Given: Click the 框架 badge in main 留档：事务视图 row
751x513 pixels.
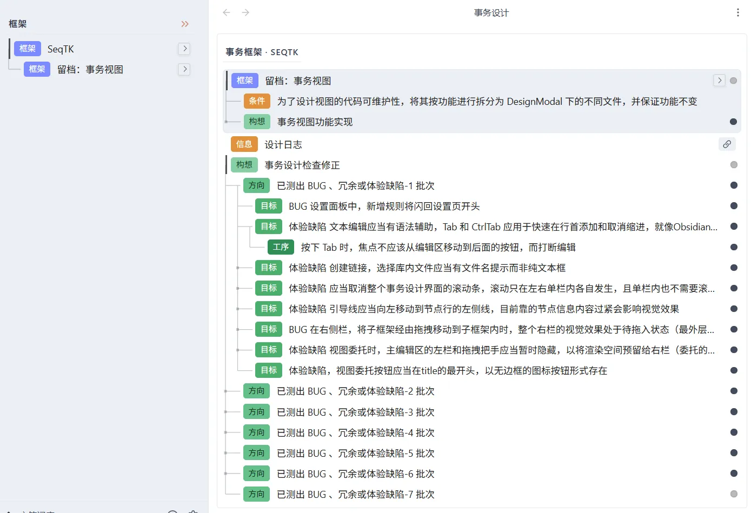Looking at the screenshot, I should (x=245, y=81).
